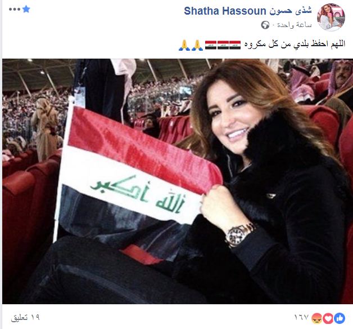
Task: Open the posted photo of woman with flag
Action: coord(178,181)
